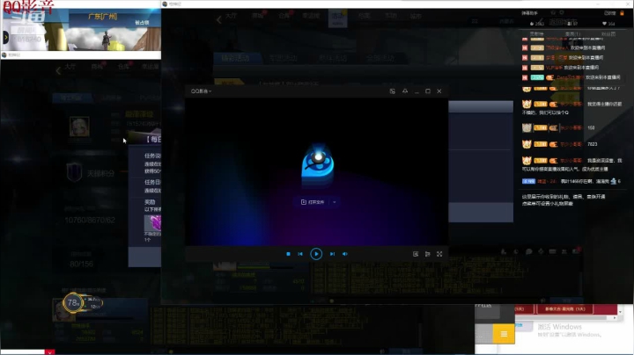The height and width of the screenshot is (355, 634).
Task: Click the red close button at bottom-left corner
Action: 49,352
